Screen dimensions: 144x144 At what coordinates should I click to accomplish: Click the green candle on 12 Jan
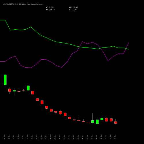(x=102, y=119)
